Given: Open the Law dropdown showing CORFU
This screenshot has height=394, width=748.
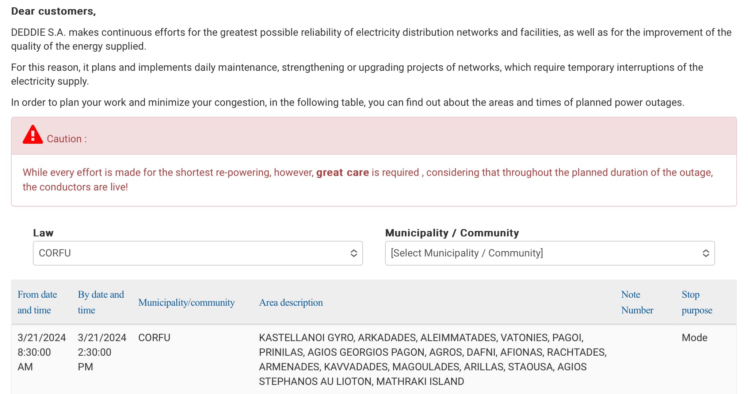Looking at the screenshot, I should click(198, 253).
